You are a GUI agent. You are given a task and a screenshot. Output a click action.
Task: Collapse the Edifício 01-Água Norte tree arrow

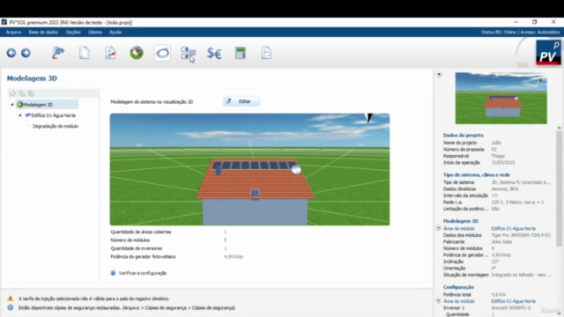[x=20, y=115]
